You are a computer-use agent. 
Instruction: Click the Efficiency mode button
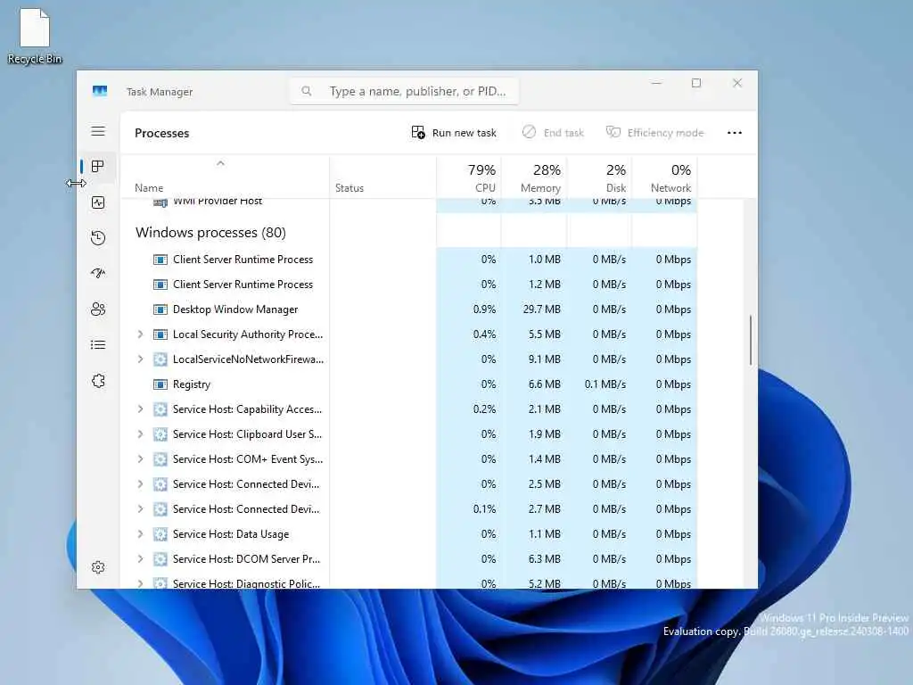654,133
